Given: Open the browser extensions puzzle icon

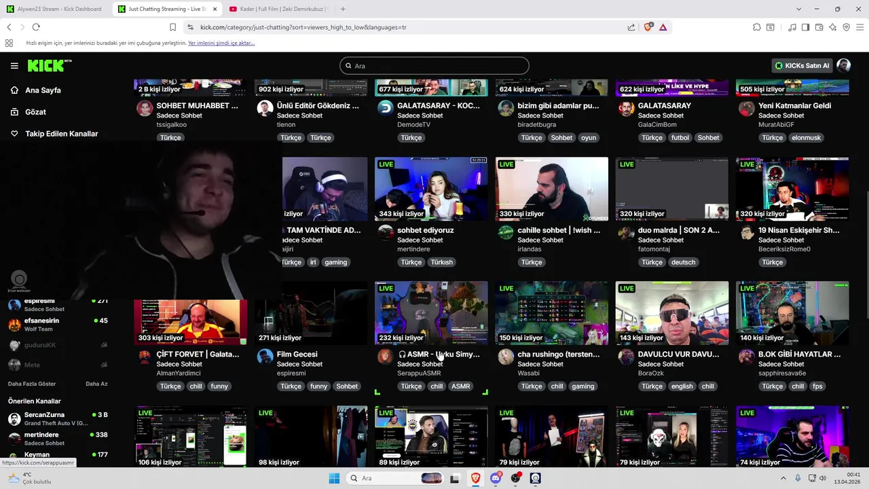Looking at the screenshot, I should coord(757,27).
